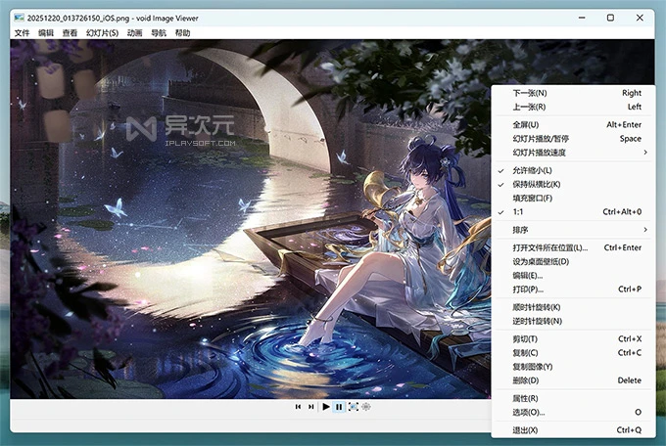Choose 删除(D) to delete the image
The image size is (666, 446).
573,380
